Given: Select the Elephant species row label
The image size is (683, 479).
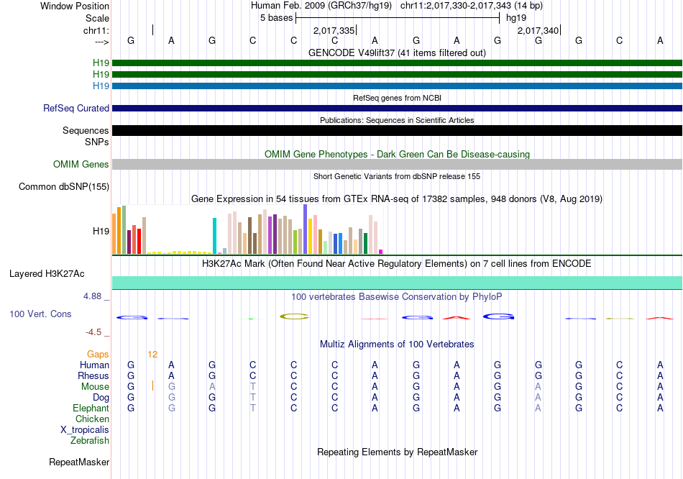Looking at the screenshot, I should click(91, 408).
